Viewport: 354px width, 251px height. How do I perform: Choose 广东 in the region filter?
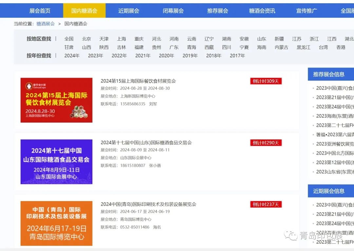click(x=174, y=47)
